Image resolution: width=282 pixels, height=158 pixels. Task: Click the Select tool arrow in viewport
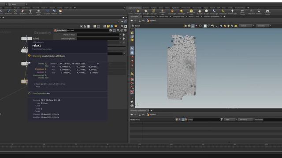pyautogui.click(x=133, y=26)
